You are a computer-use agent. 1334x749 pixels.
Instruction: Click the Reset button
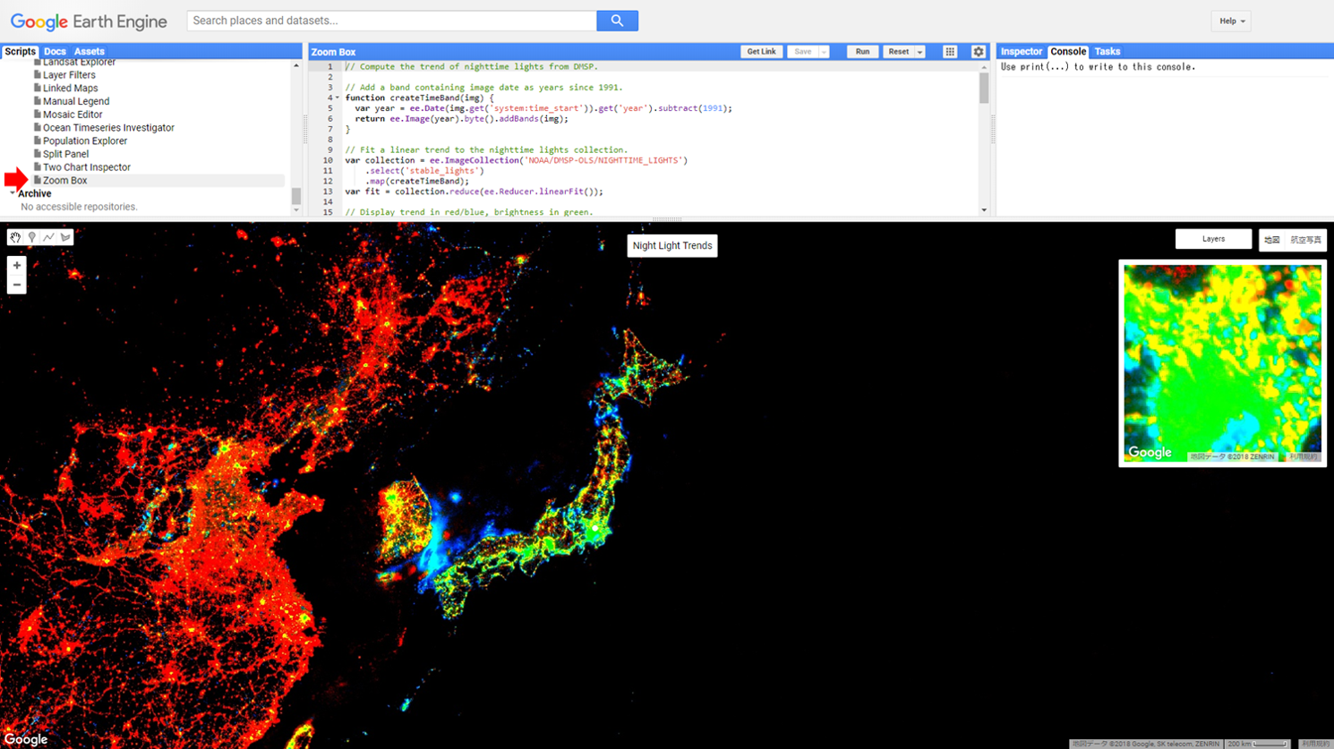(x=898, y=52)
